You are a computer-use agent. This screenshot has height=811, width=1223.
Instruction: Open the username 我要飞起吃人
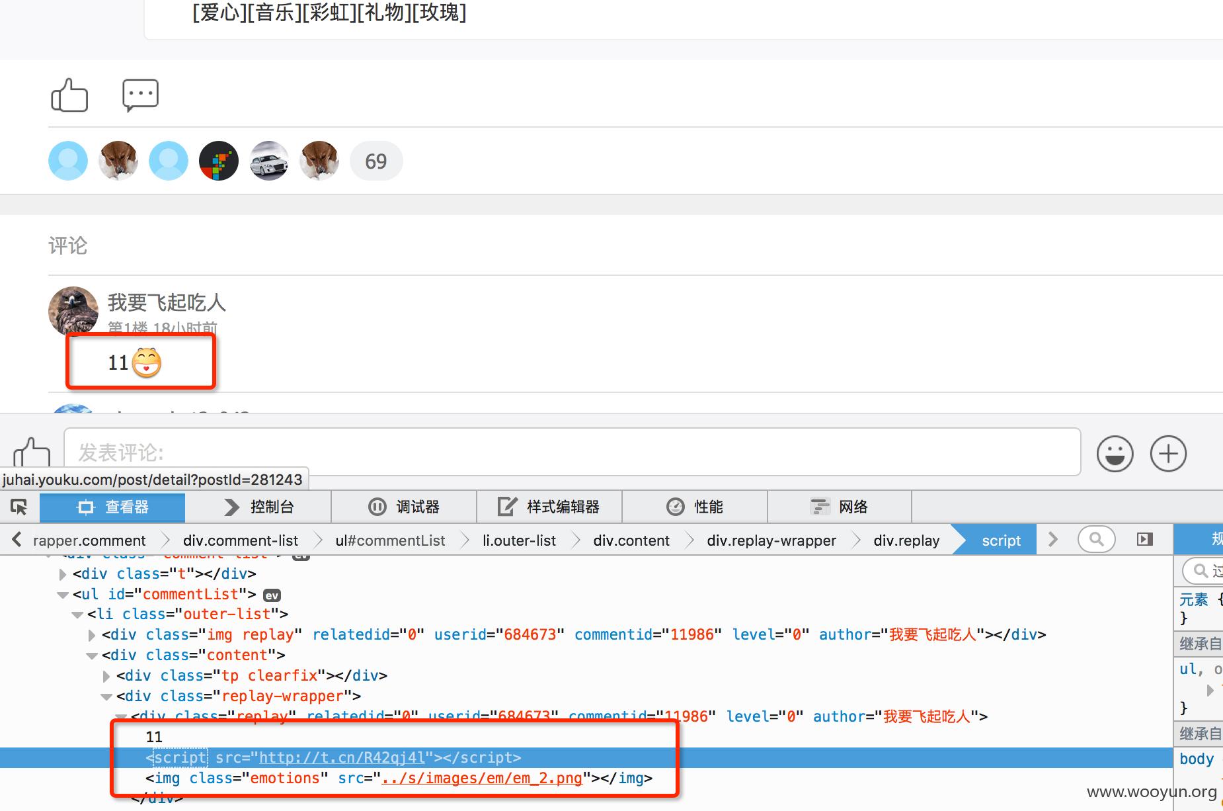(x=167, y=302)
